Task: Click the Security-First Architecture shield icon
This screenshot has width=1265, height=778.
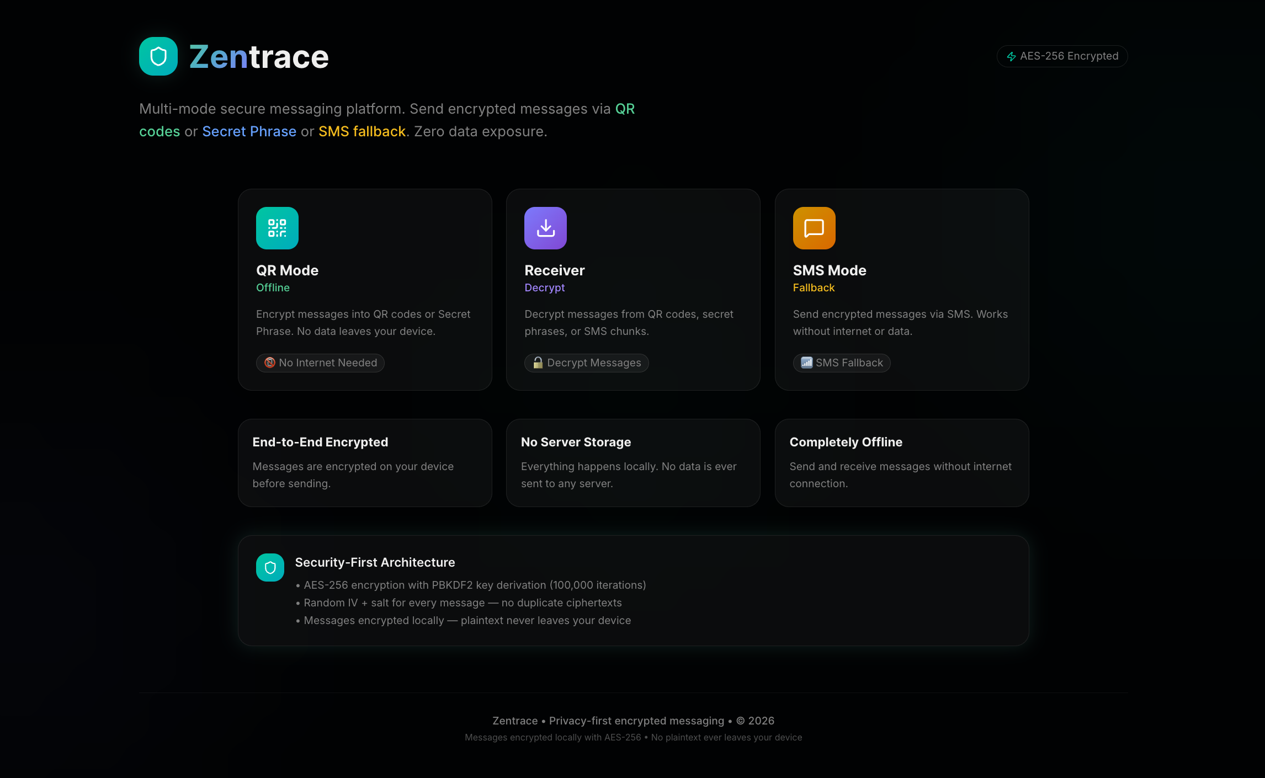Action: [270, 567]
